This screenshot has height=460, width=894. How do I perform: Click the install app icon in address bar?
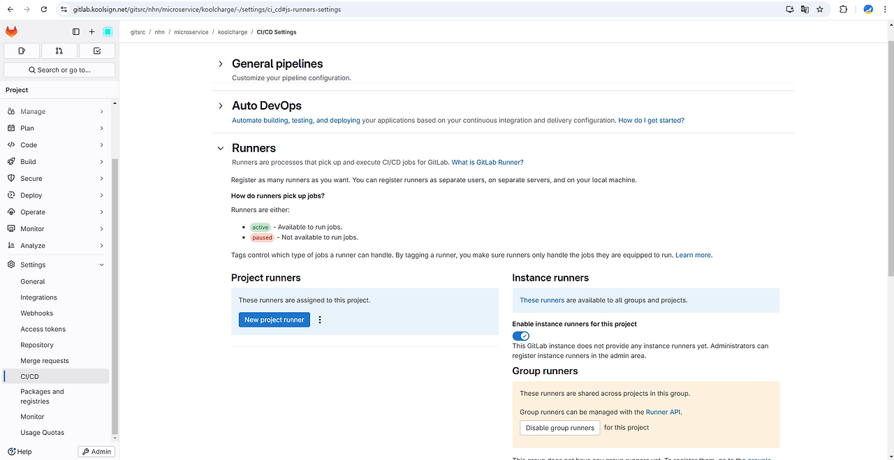coord(790,10)
